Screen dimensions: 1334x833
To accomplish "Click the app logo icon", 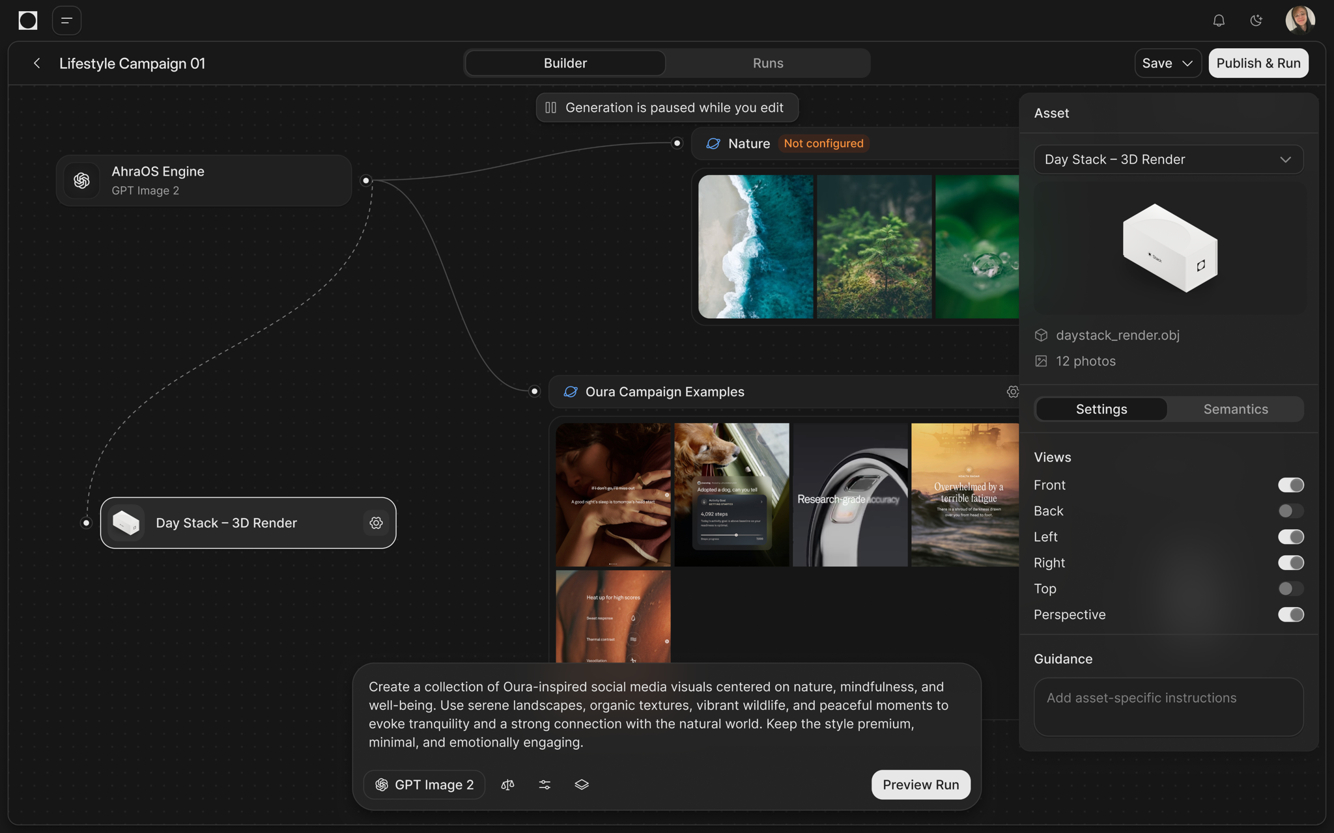I will 28,21.
